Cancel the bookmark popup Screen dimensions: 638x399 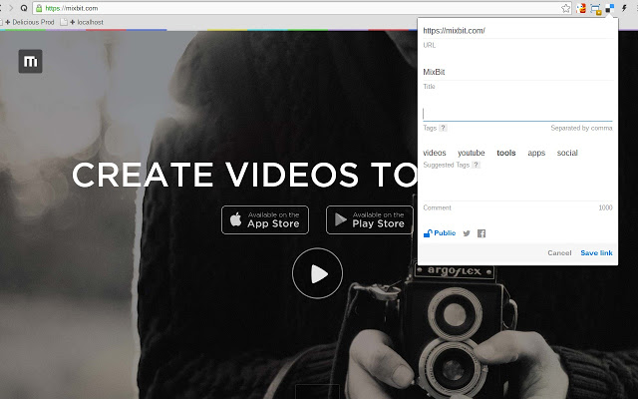(x=559, y=252)
